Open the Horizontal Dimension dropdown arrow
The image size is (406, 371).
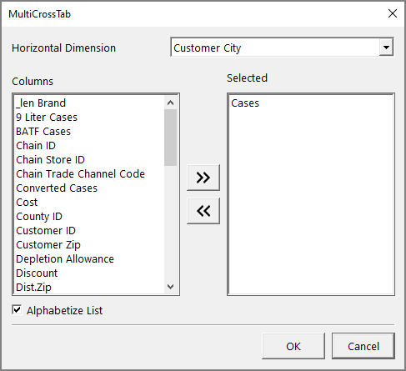[386, 48]
